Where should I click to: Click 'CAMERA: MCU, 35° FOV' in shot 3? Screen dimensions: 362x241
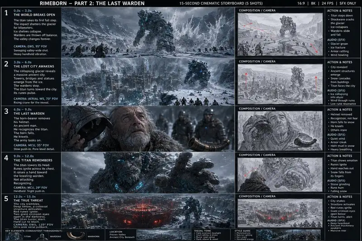coord(31,145)
